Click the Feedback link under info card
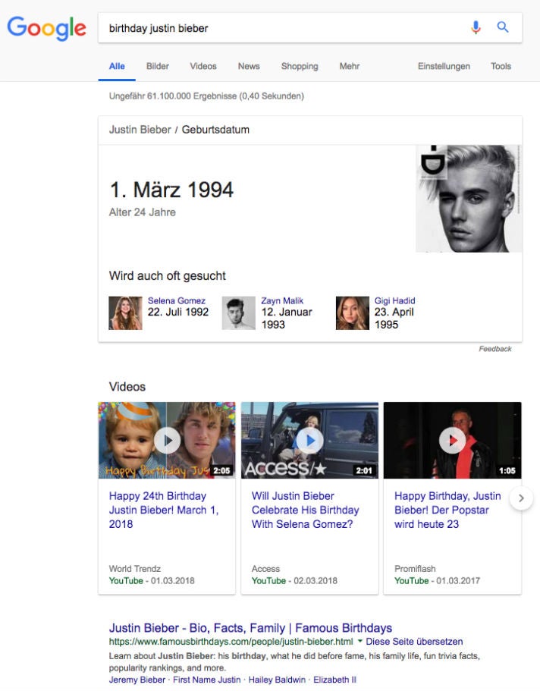This screenshot has height=691, width=540. click(x=494, y=349)
